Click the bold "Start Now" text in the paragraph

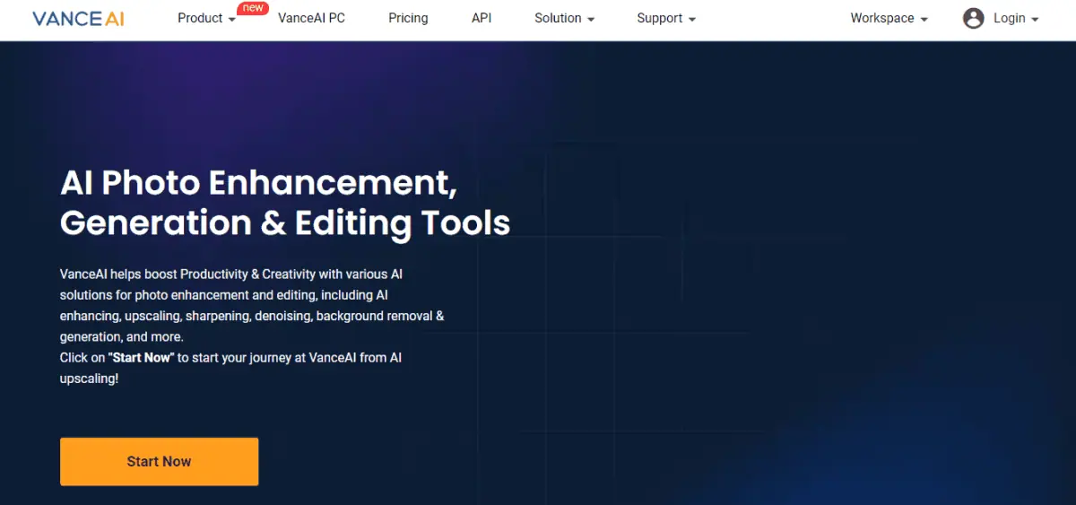[141, 358]
